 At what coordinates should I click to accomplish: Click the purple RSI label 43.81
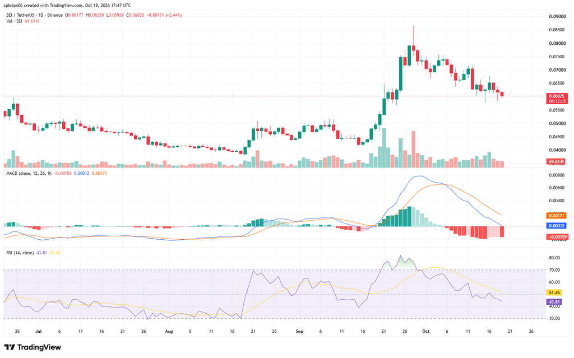(x=554, y=302)
